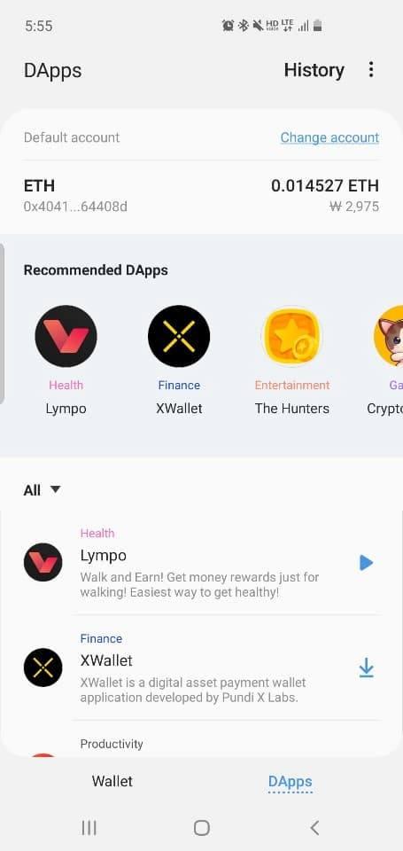Tap the Android home navigation button

click(x=202, y=828)
